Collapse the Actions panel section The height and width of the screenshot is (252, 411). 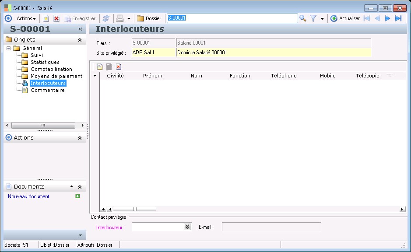80,138
